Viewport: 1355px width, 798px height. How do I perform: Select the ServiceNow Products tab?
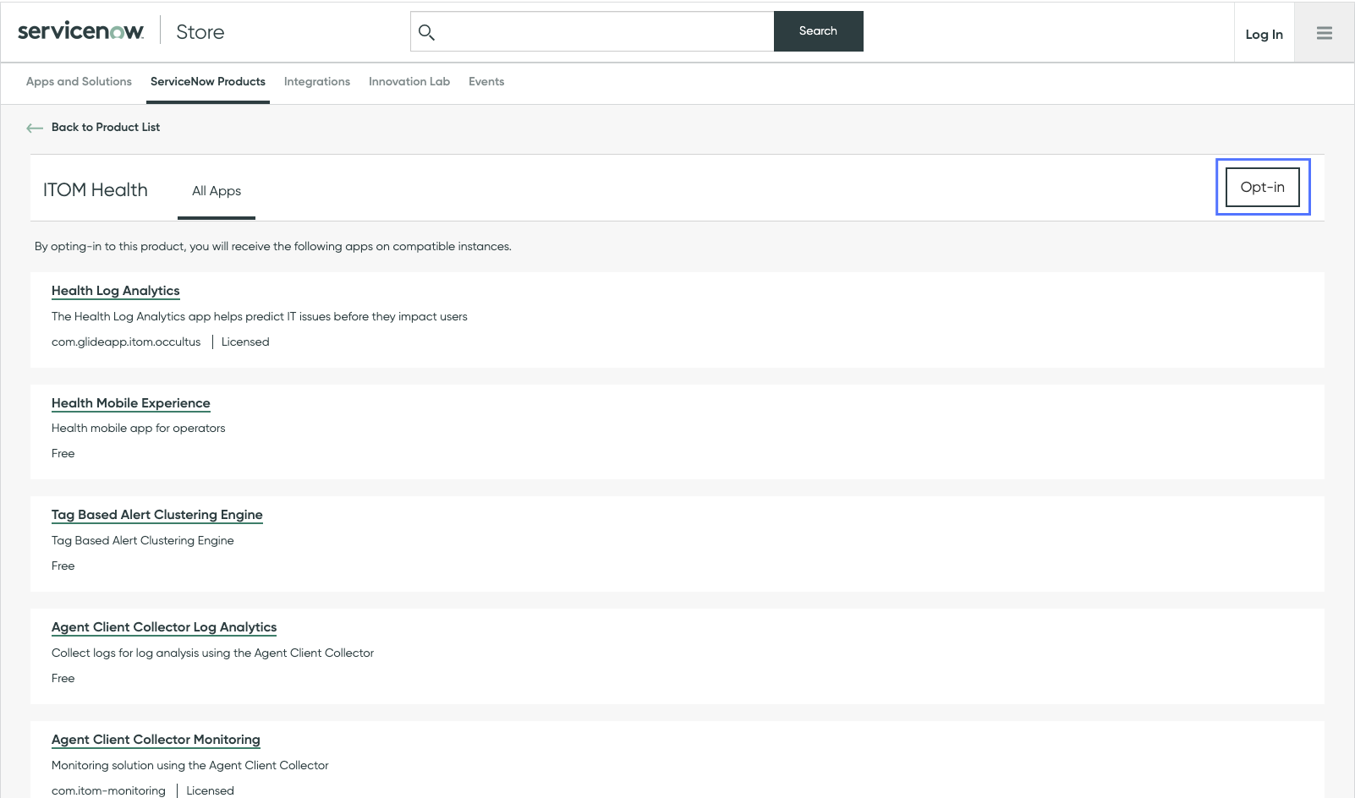click(208, 82)
